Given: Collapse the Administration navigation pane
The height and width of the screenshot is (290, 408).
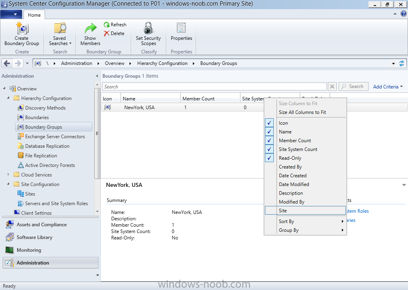Looking at the screenshot, I should tap(97, 76).
